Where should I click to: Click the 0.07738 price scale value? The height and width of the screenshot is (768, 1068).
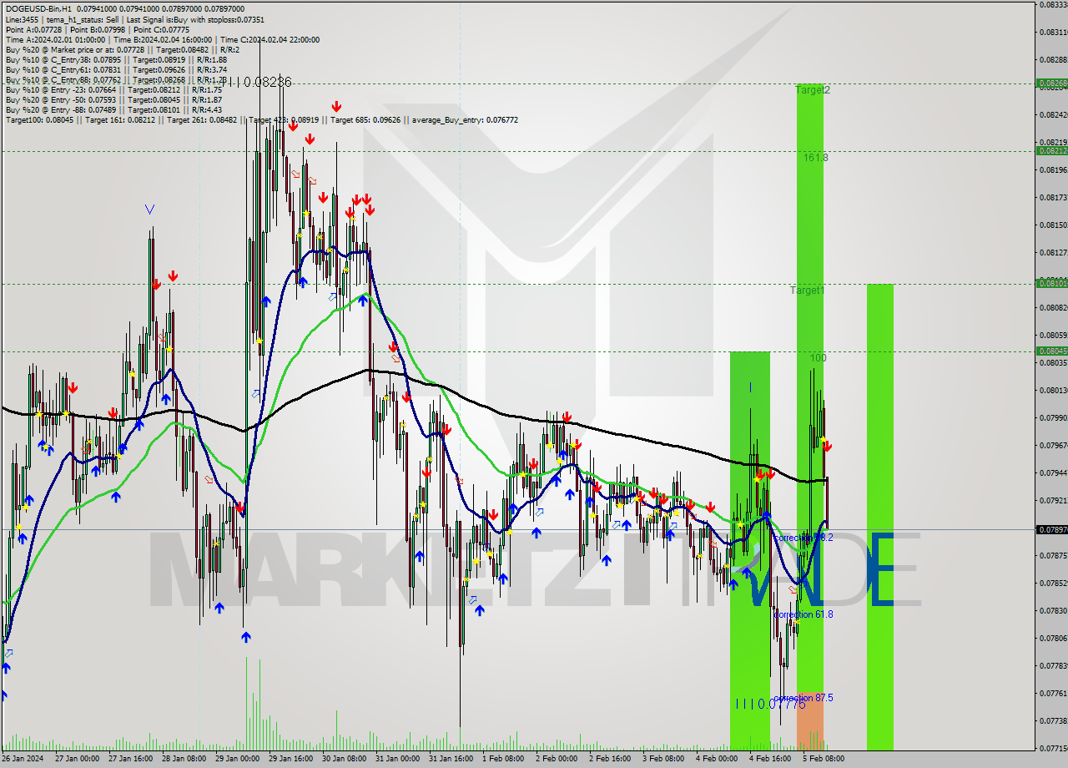pos(1054,720)
